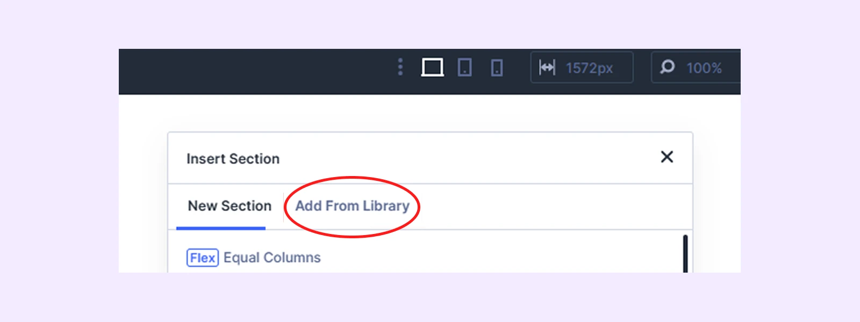This screenshot has height=322, width=860.
Task: Click the Insert Section heading text
Action: pos(233,159)
